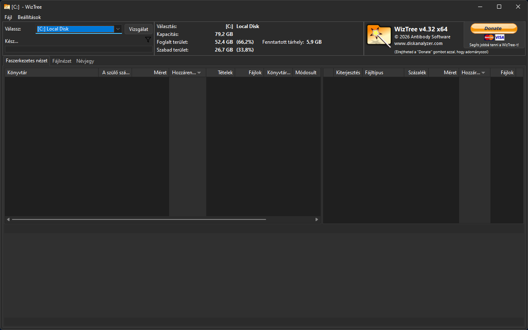528x330 pixels.
Task: Click the 'Kész...' status text
Action: pyautogui.click(x=12, y=41)
